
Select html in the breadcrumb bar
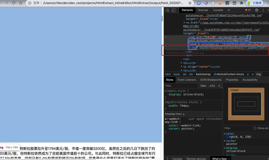(168, 74)
